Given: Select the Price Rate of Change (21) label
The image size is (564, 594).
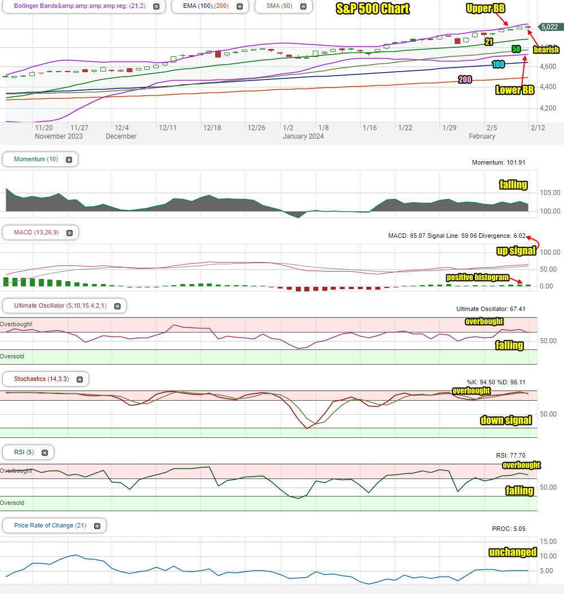Looking at the screenshot, I should click(x=50, y=525).
